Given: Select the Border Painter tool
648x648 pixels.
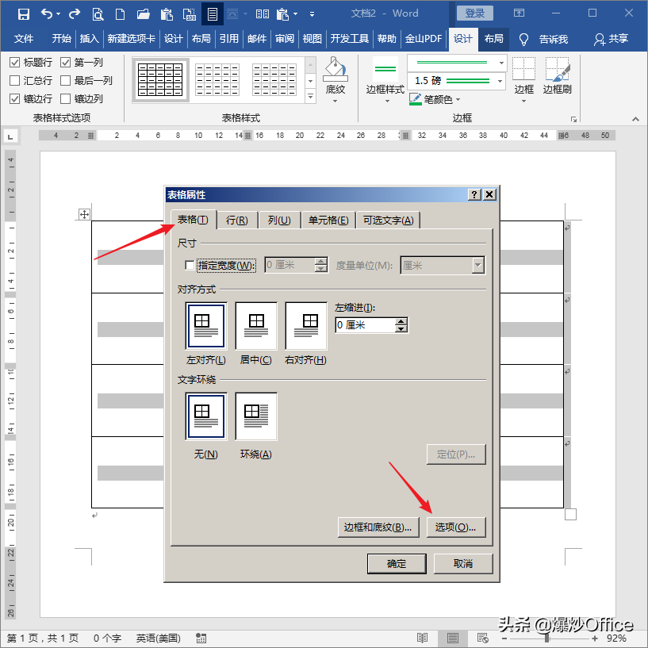Looking at the screenshot, I should pos(557,69).
